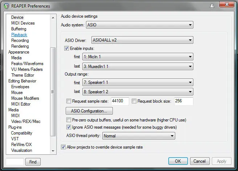
Task: Click the REAPER logo icon
Action: pyautogui.click(x=7, y=6)
